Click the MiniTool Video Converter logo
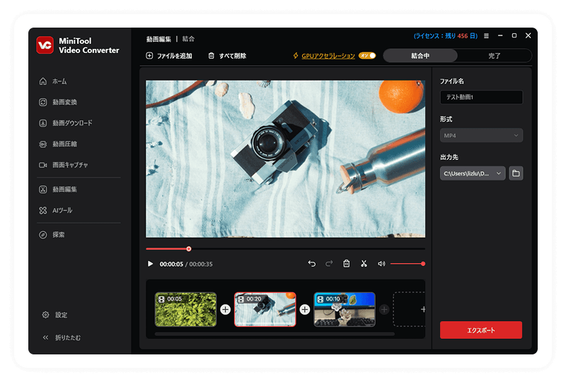The image size is (566, 382). click(45, 45)
